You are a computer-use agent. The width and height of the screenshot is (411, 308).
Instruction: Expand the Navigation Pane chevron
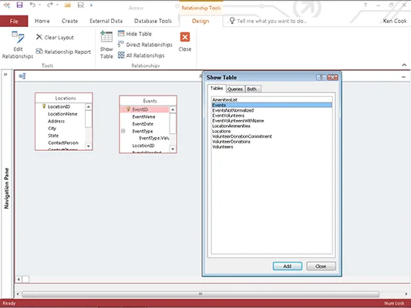pyautogui.click(x=5, y=75)
